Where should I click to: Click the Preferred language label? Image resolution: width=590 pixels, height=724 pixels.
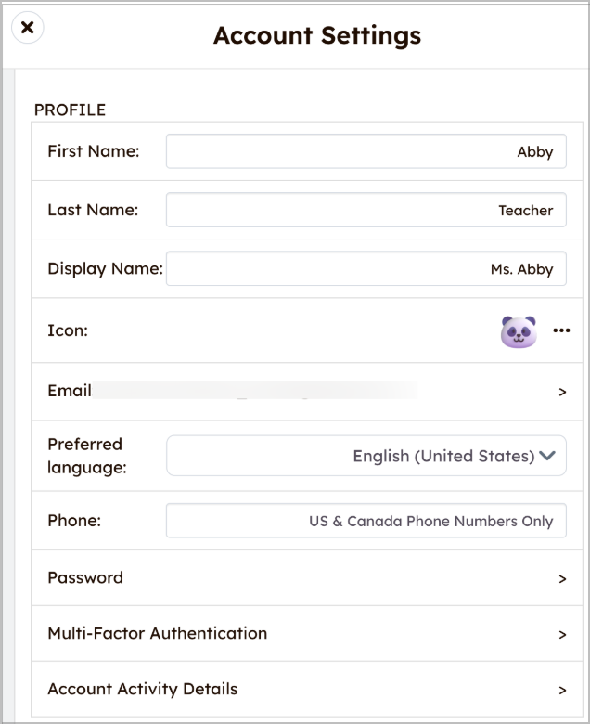pyautogui.click(x=87, y=456)
